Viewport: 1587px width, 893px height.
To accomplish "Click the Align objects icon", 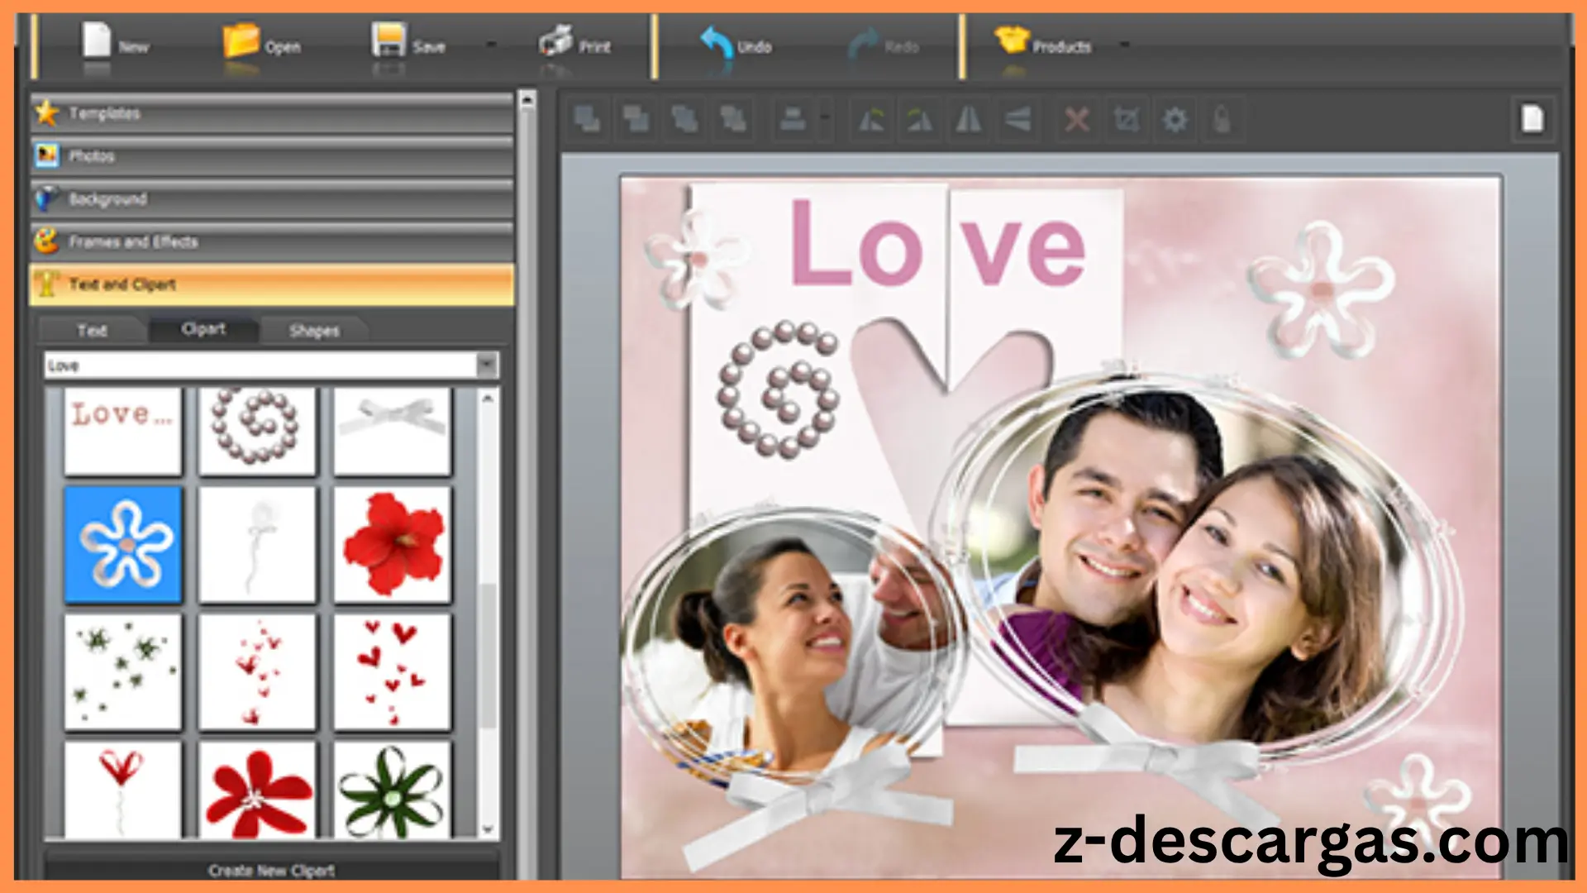I will 793,120.
